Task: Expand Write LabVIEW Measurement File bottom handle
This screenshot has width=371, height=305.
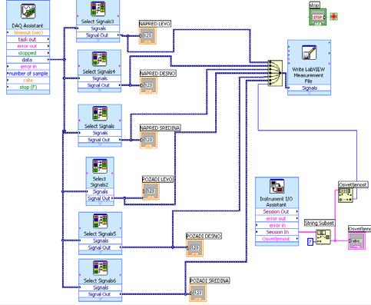Action: (309, 93)
